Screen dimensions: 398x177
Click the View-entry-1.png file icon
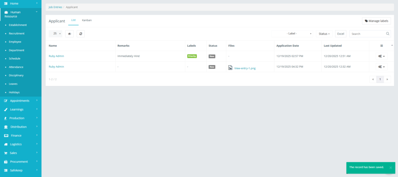pyautogui.click(x=230, y=68)
